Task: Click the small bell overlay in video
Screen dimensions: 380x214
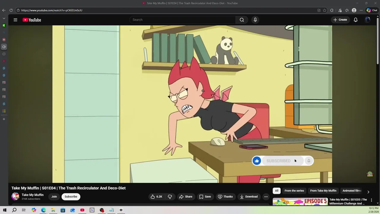Action: 309,161
